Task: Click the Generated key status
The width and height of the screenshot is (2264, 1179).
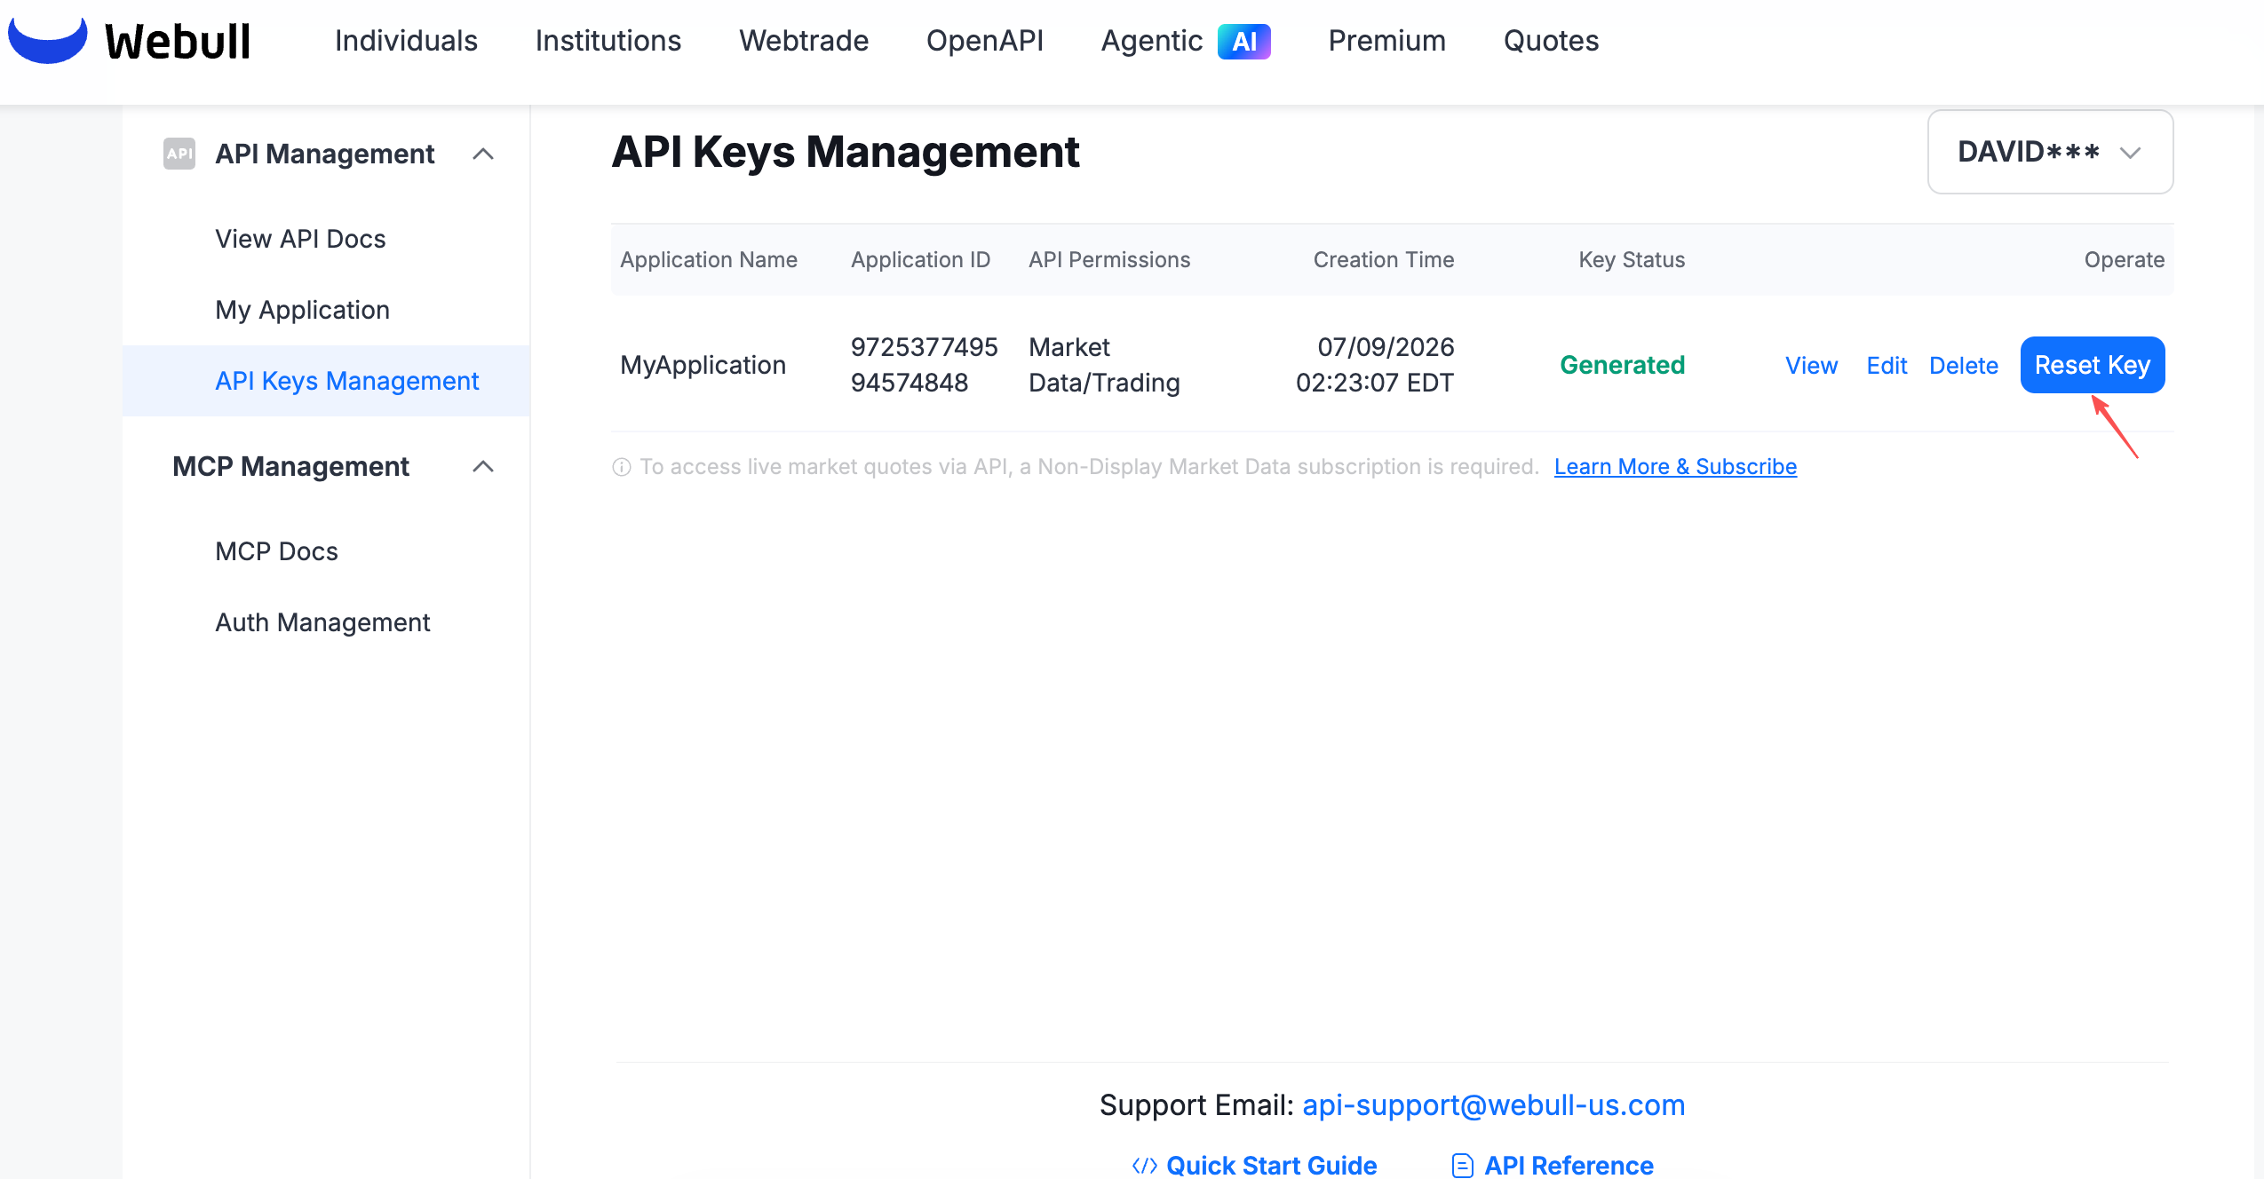Action: click(x=1622, y=365)
